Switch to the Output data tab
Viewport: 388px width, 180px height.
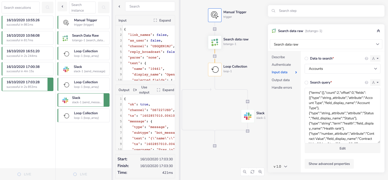point(281,80)
